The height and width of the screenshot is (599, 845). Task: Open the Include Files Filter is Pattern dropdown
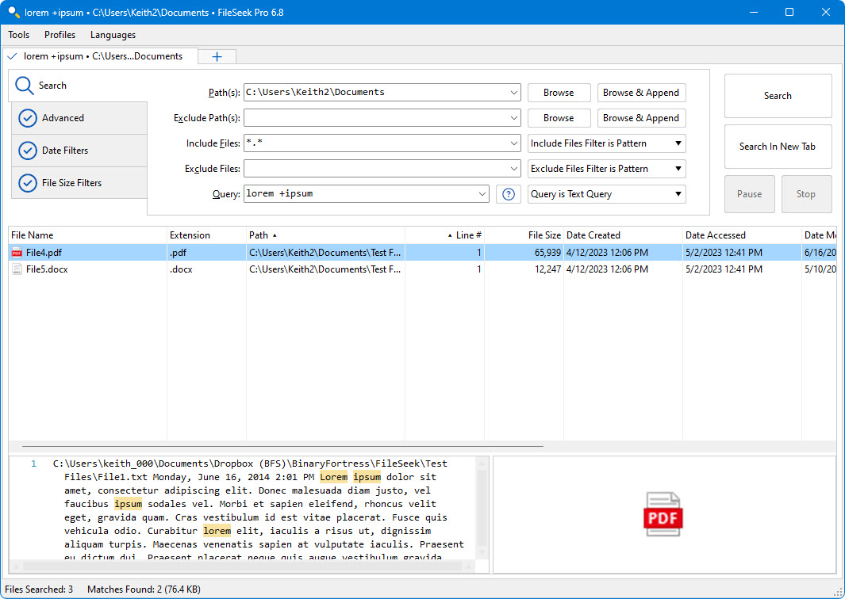[x=606, y=143]
